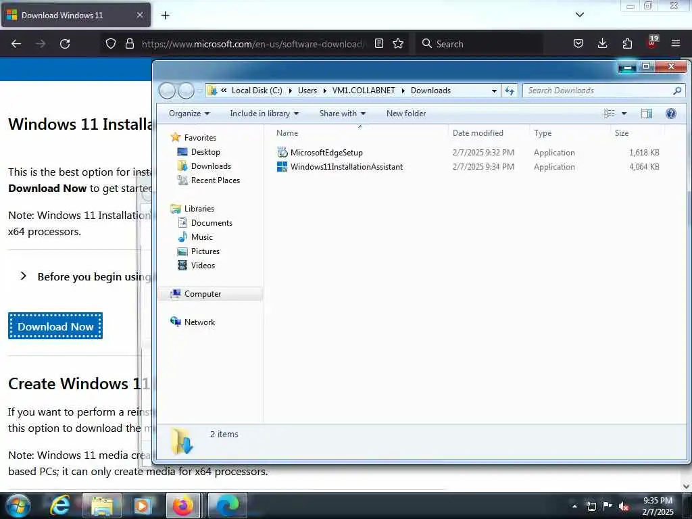Screen dimensions: 692x519
Task: Open the Share with menu
Action: [343, 114]
